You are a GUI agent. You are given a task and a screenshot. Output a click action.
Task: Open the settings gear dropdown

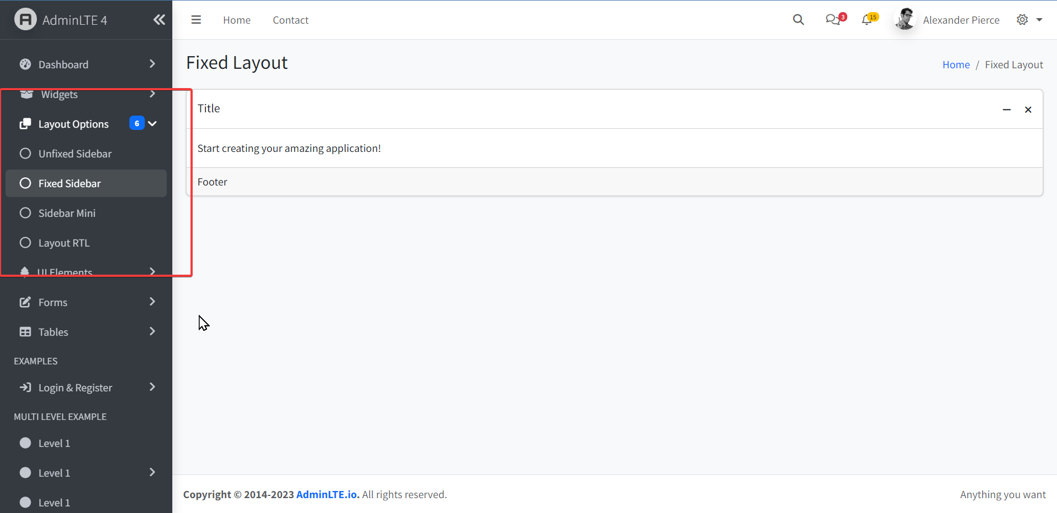pyautogui.click(x=1023, y=19)
